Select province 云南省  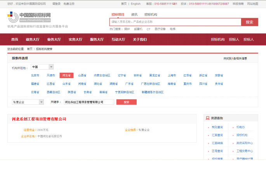point(35,92)
